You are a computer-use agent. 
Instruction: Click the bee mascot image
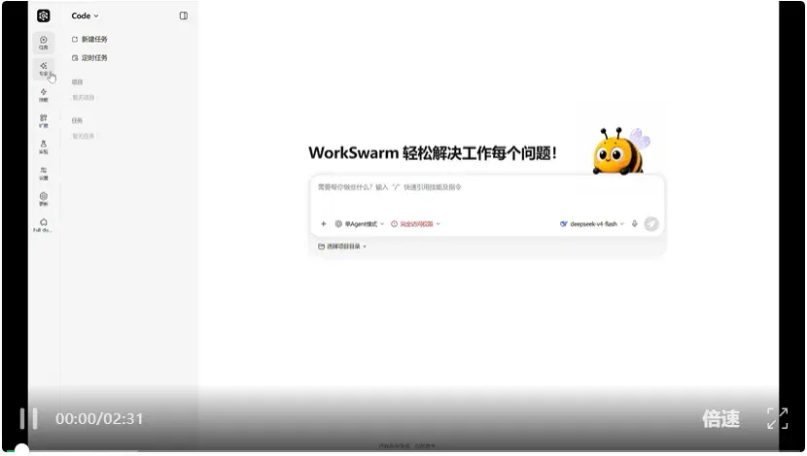(x=621, y=151)
